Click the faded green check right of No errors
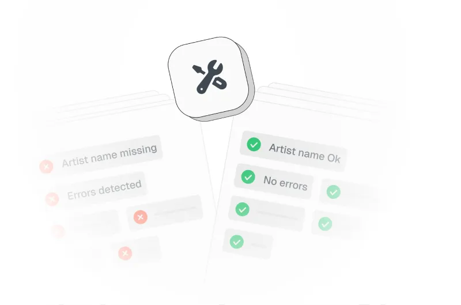Image resolution: width=461 pixels, height=305 pixels. (x=334, y=192)
